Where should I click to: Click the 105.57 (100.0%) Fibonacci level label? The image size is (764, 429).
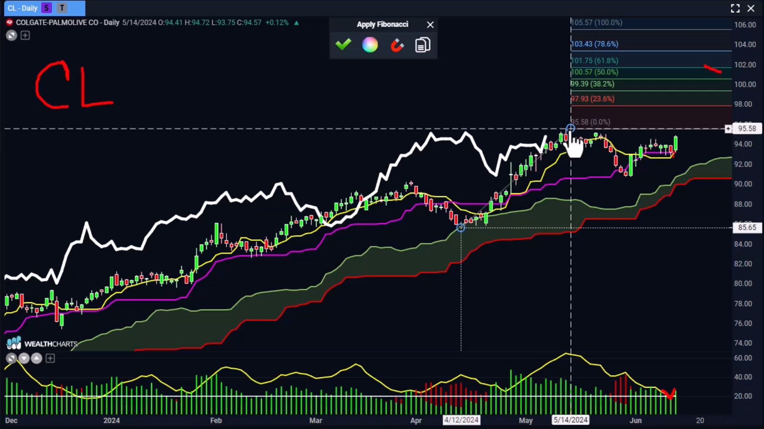click(x=596, y=23)
